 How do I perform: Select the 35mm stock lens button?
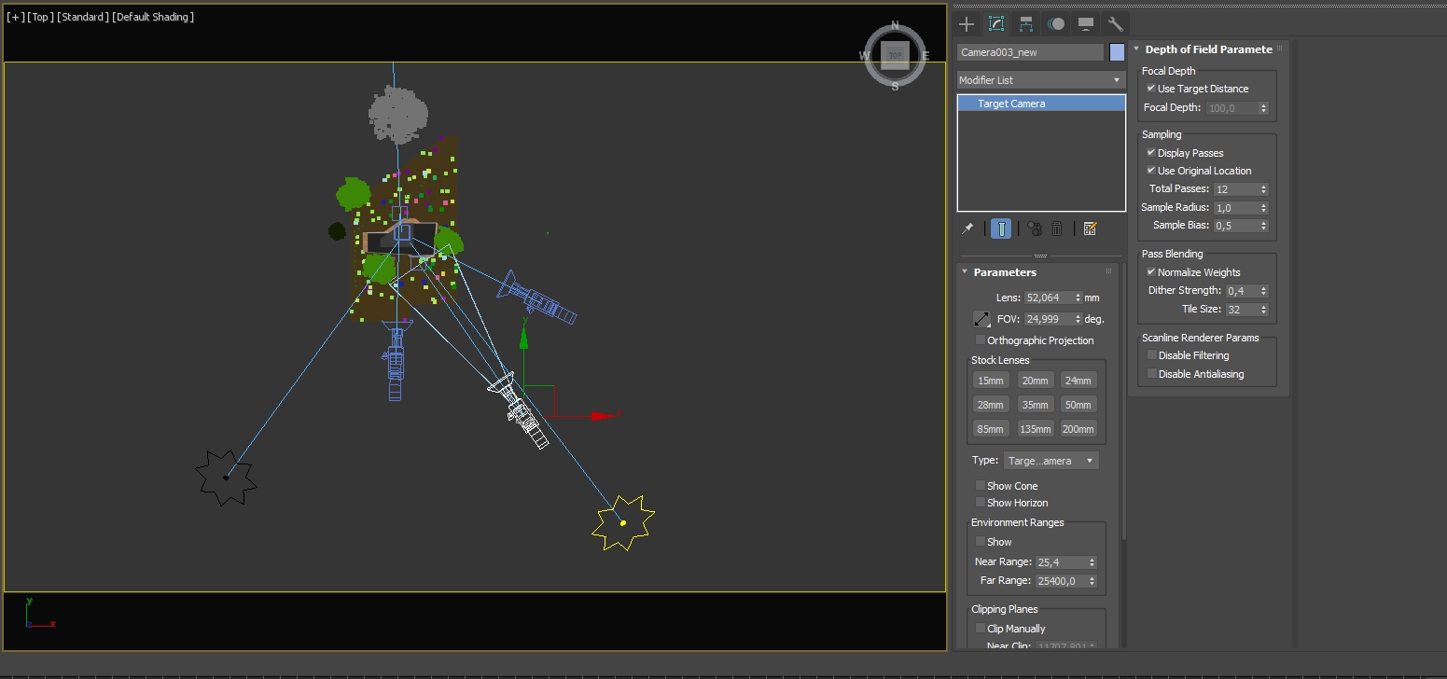(x=1035, y=405)
